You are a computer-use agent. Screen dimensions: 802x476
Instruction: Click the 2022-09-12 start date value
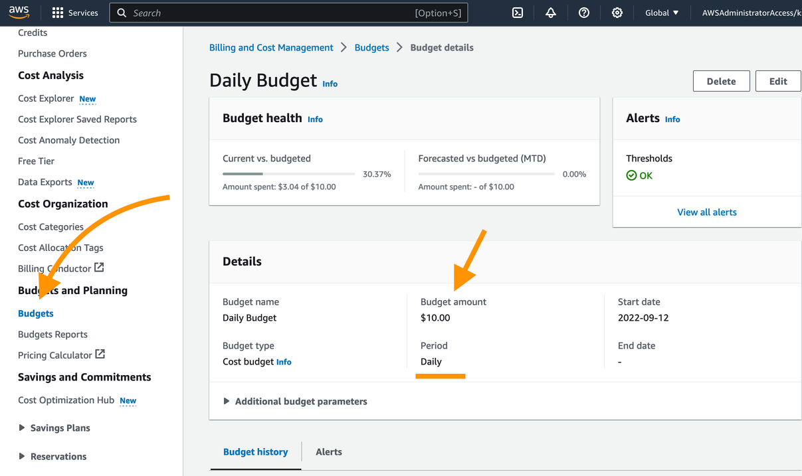643,318
